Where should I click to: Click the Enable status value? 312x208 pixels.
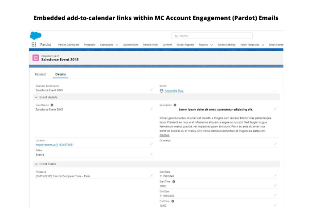pos(40,155)
